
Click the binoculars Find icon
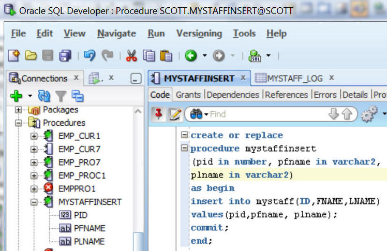[x=196, y=114]
